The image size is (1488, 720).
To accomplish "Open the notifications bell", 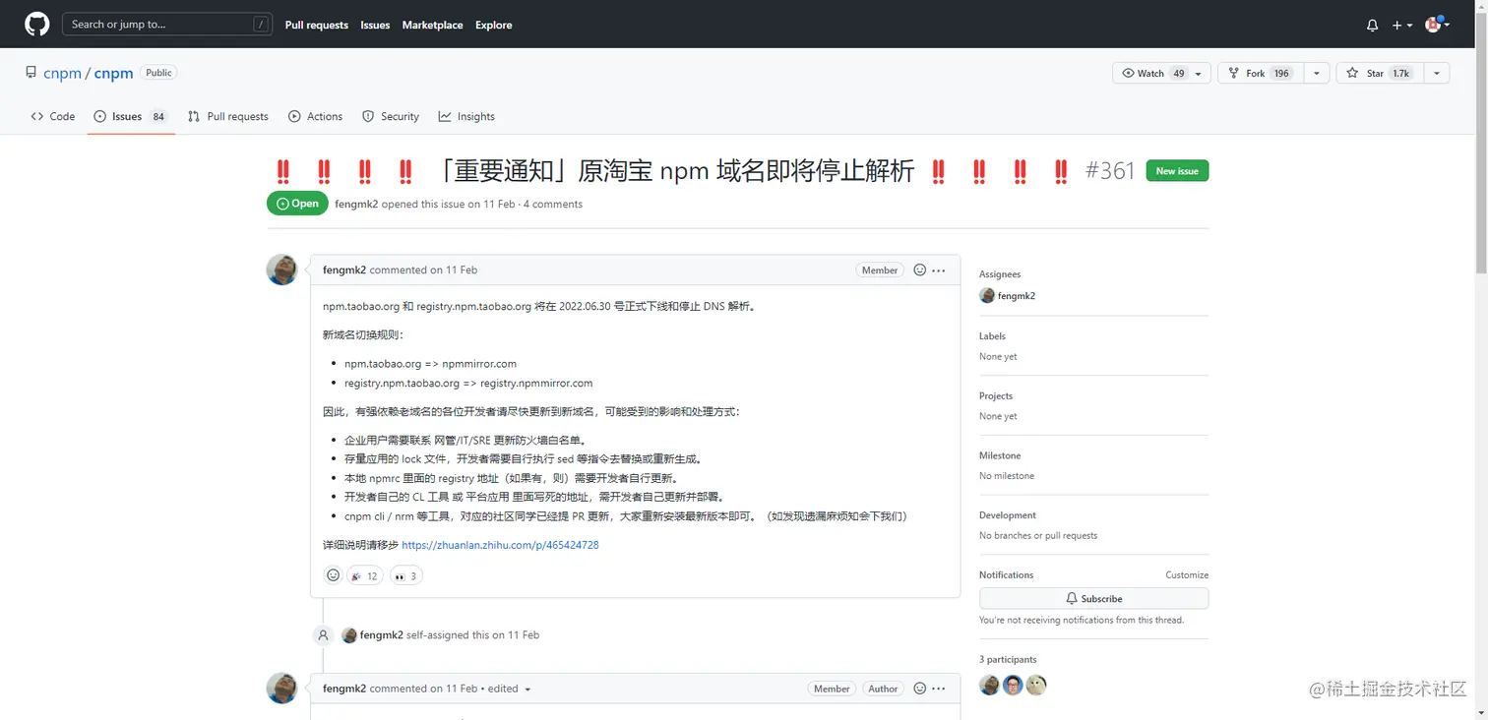I will pyautogui.click(x=1372, y=26).
